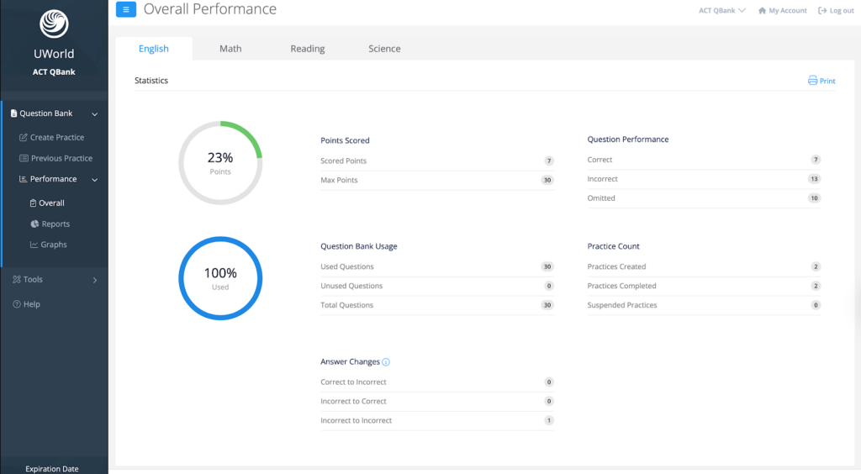This screenshot has width=861, height=474.
Task: Switch to the Reading tab
Action: tap(308, 49)
